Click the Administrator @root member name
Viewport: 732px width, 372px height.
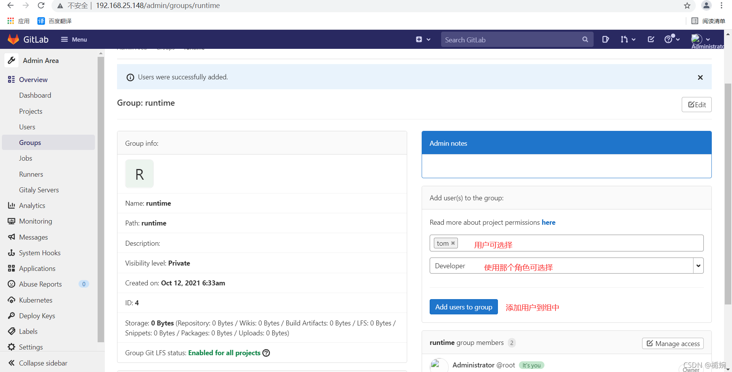[483, 365]
